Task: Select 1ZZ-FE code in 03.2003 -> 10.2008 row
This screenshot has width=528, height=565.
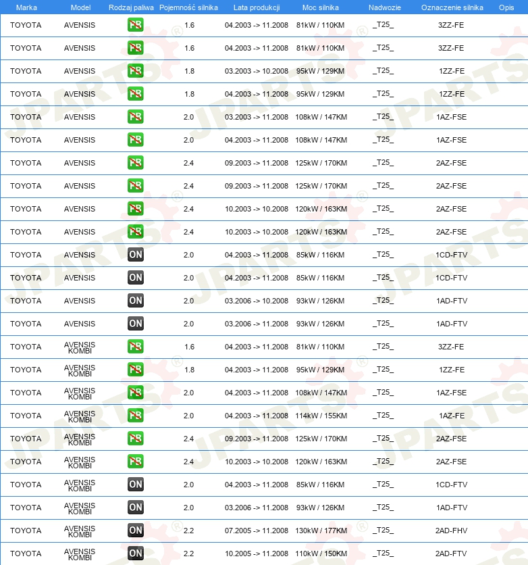Action: 451,72
